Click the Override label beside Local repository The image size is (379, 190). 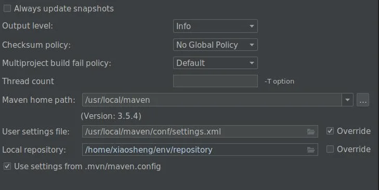click(354, 149)
